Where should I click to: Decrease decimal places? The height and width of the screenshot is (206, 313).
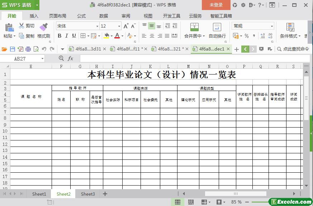click(x=270, y=36)
